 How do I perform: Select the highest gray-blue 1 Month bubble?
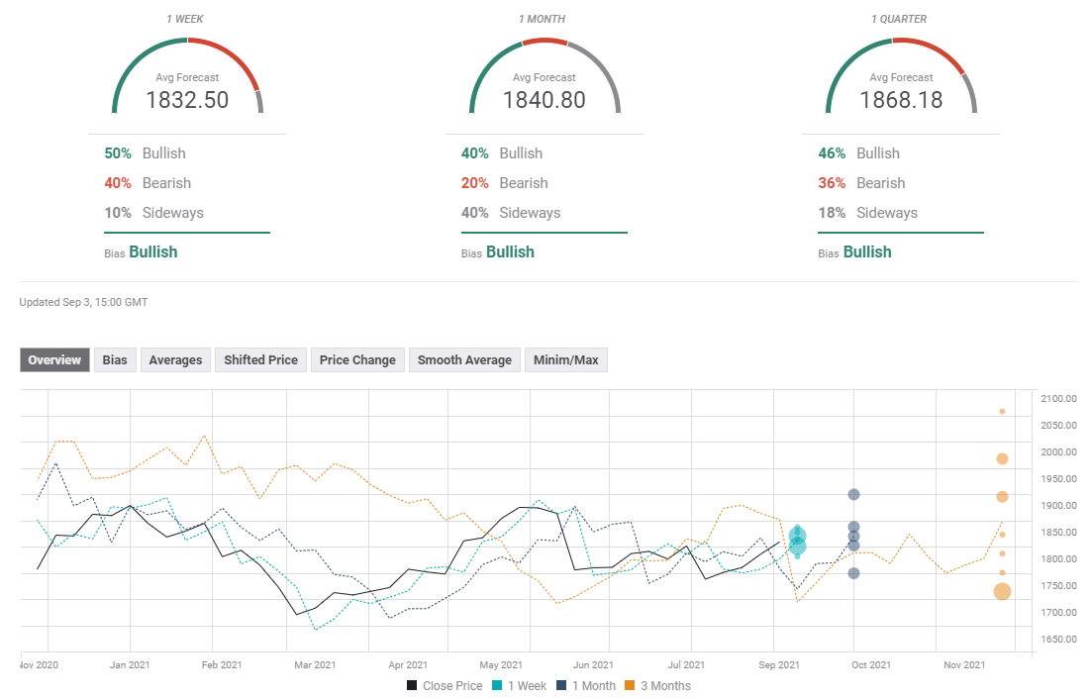click(853, 494)
